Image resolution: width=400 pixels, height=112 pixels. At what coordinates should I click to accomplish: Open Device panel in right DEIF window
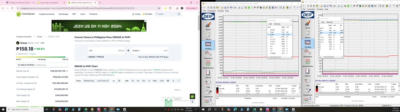307,25
